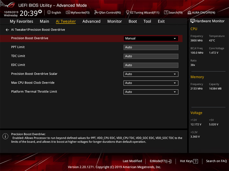Image resolution: width=229 pixels, height=171 pixels.
Task: Open the Precision Boost Overdrive Manual dropdown
Action: pos(151,38)
